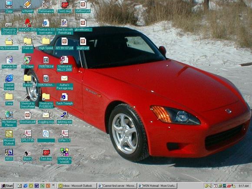Click Excel quick launch icon
The width and height of the screenshot is (252, 189).
point(42,186)
